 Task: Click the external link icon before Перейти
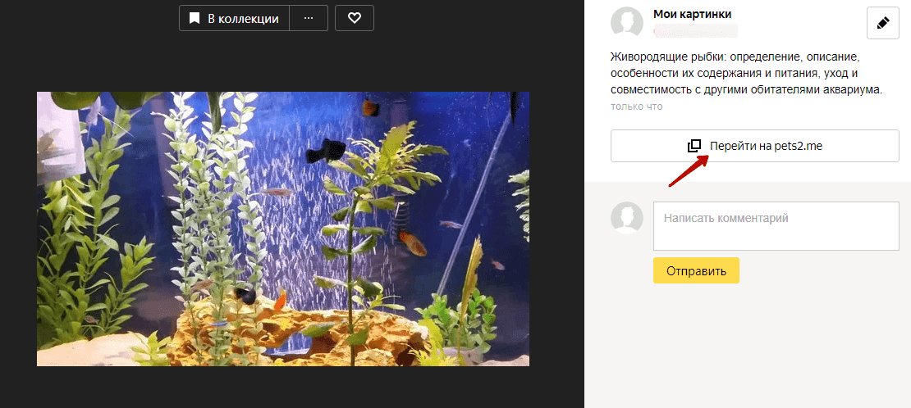tap(694, 146)
